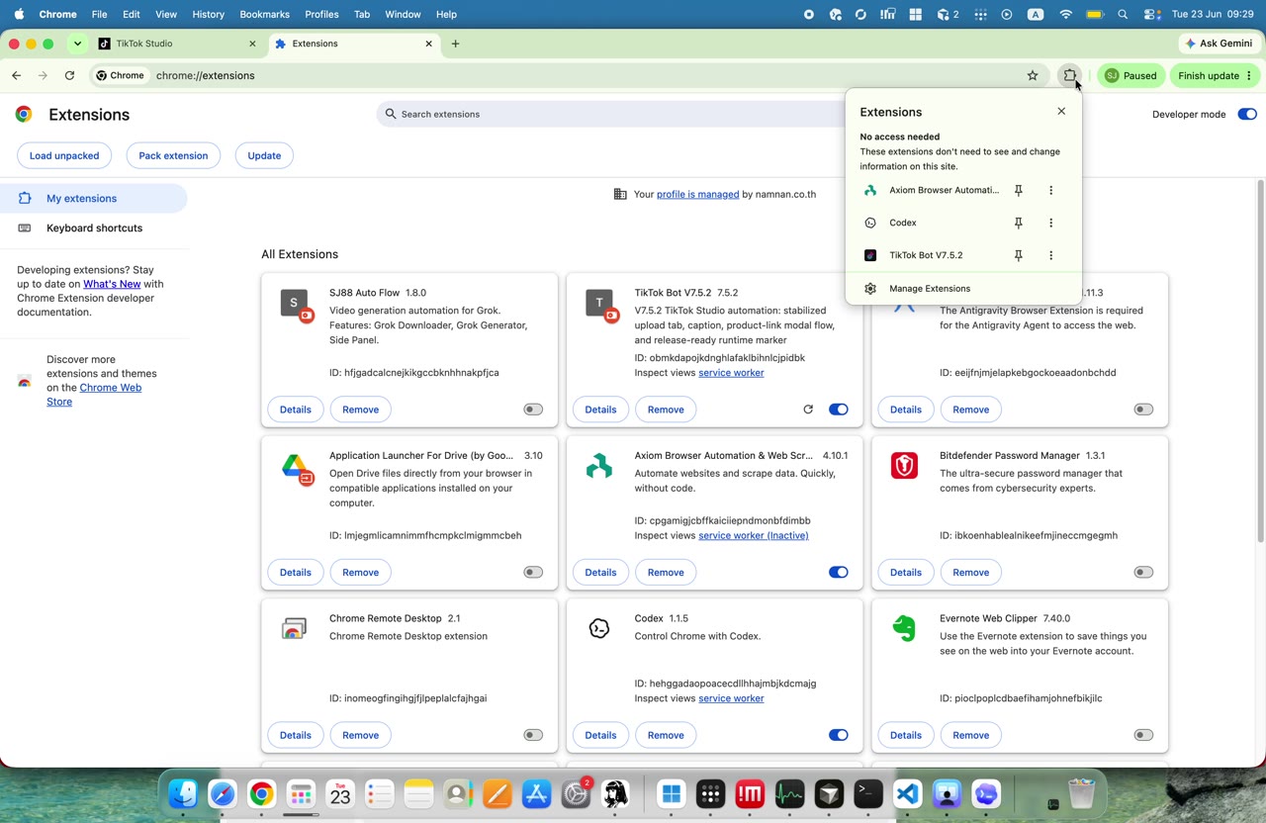The height and width of the screenshot is (823, 1266).
Task: Disable the TikTok Bot V7.5.2 extension
Action: 839,410
